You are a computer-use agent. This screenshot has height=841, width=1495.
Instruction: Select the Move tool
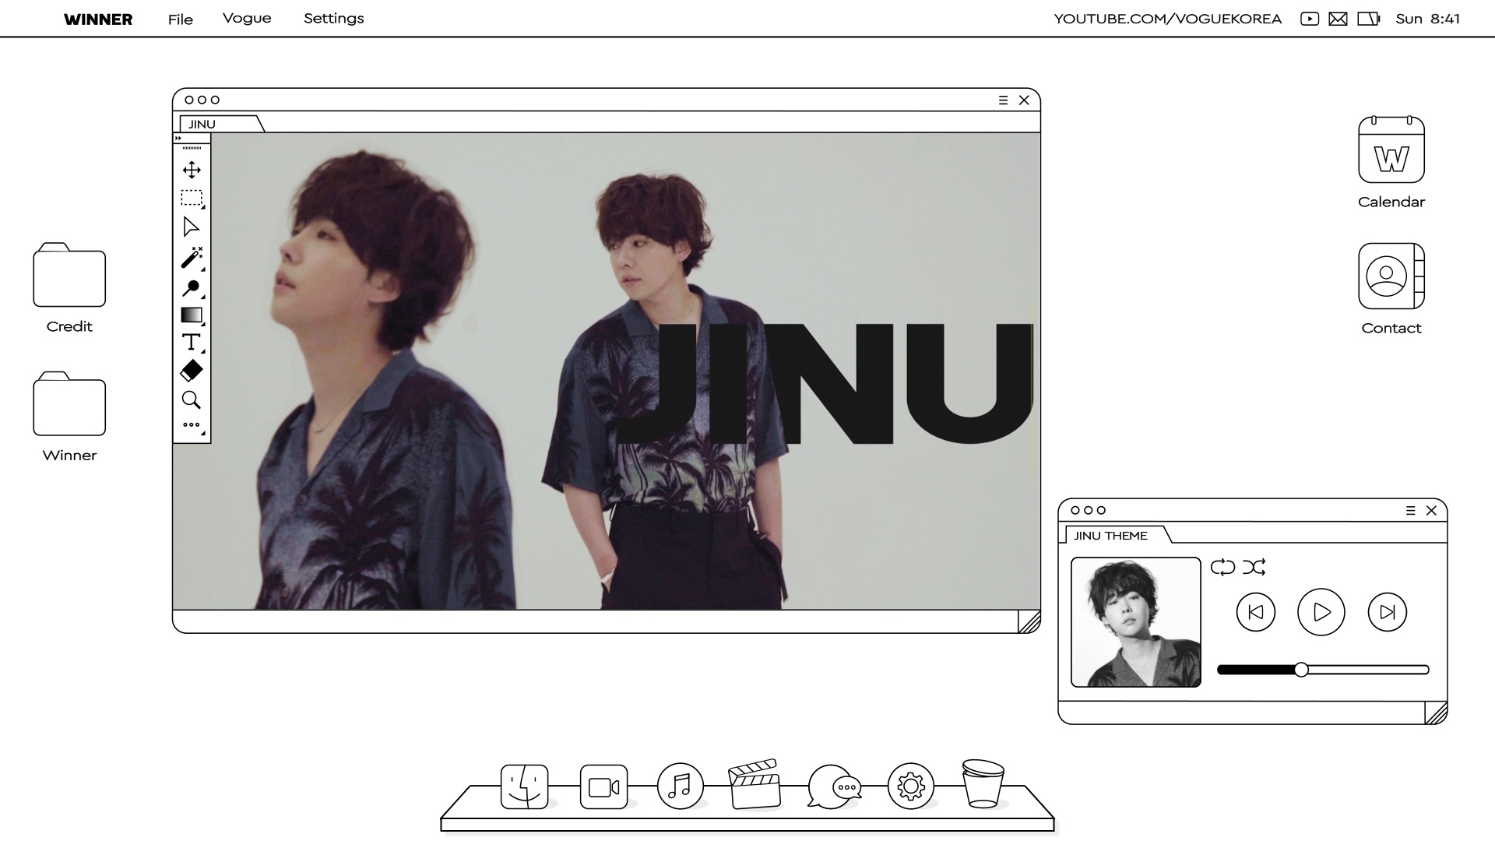click(x=192, y=170)
